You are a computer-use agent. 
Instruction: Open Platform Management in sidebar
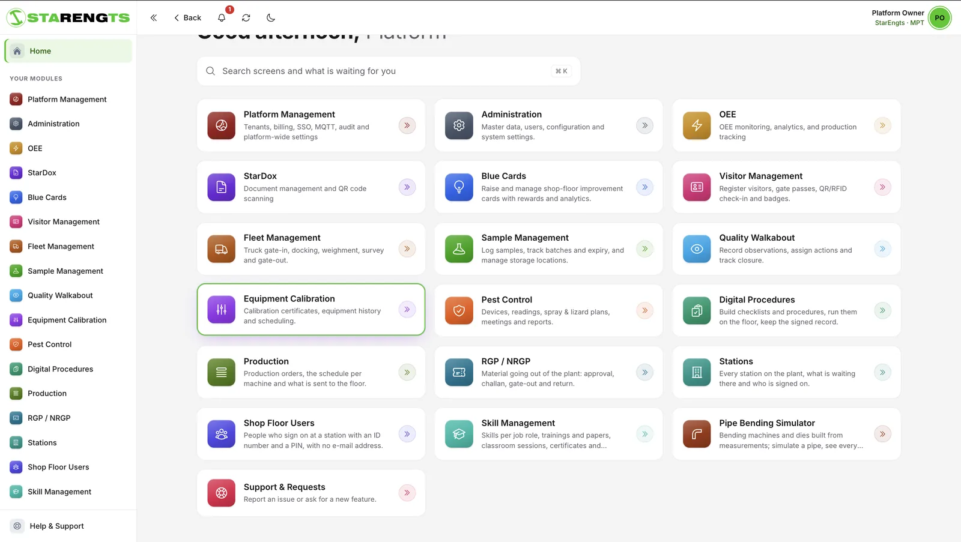click(68, 100)
